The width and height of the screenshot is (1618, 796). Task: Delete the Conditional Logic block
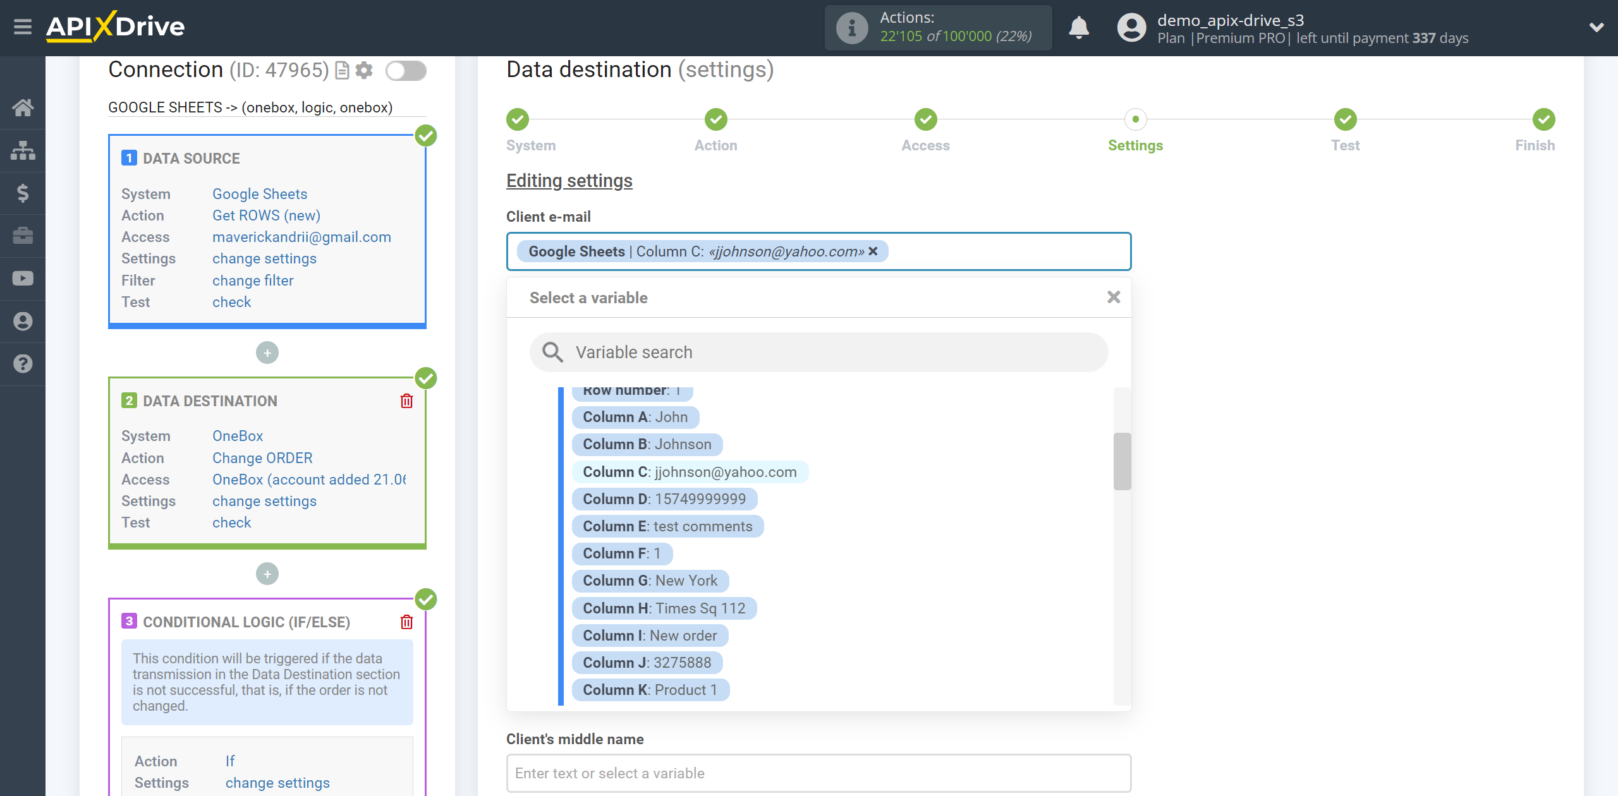click(x=406, y=622)
